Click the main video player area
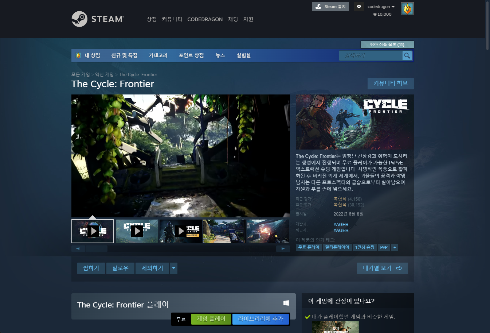490x333 pixels. (x=181, y=156)
